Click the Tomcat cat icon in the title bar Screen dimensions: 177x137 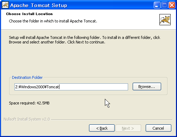[x=5, y=5]
